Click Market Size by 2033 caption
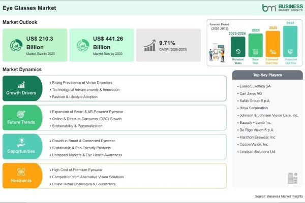The image size is (305, 203). [x=108, y=54]
